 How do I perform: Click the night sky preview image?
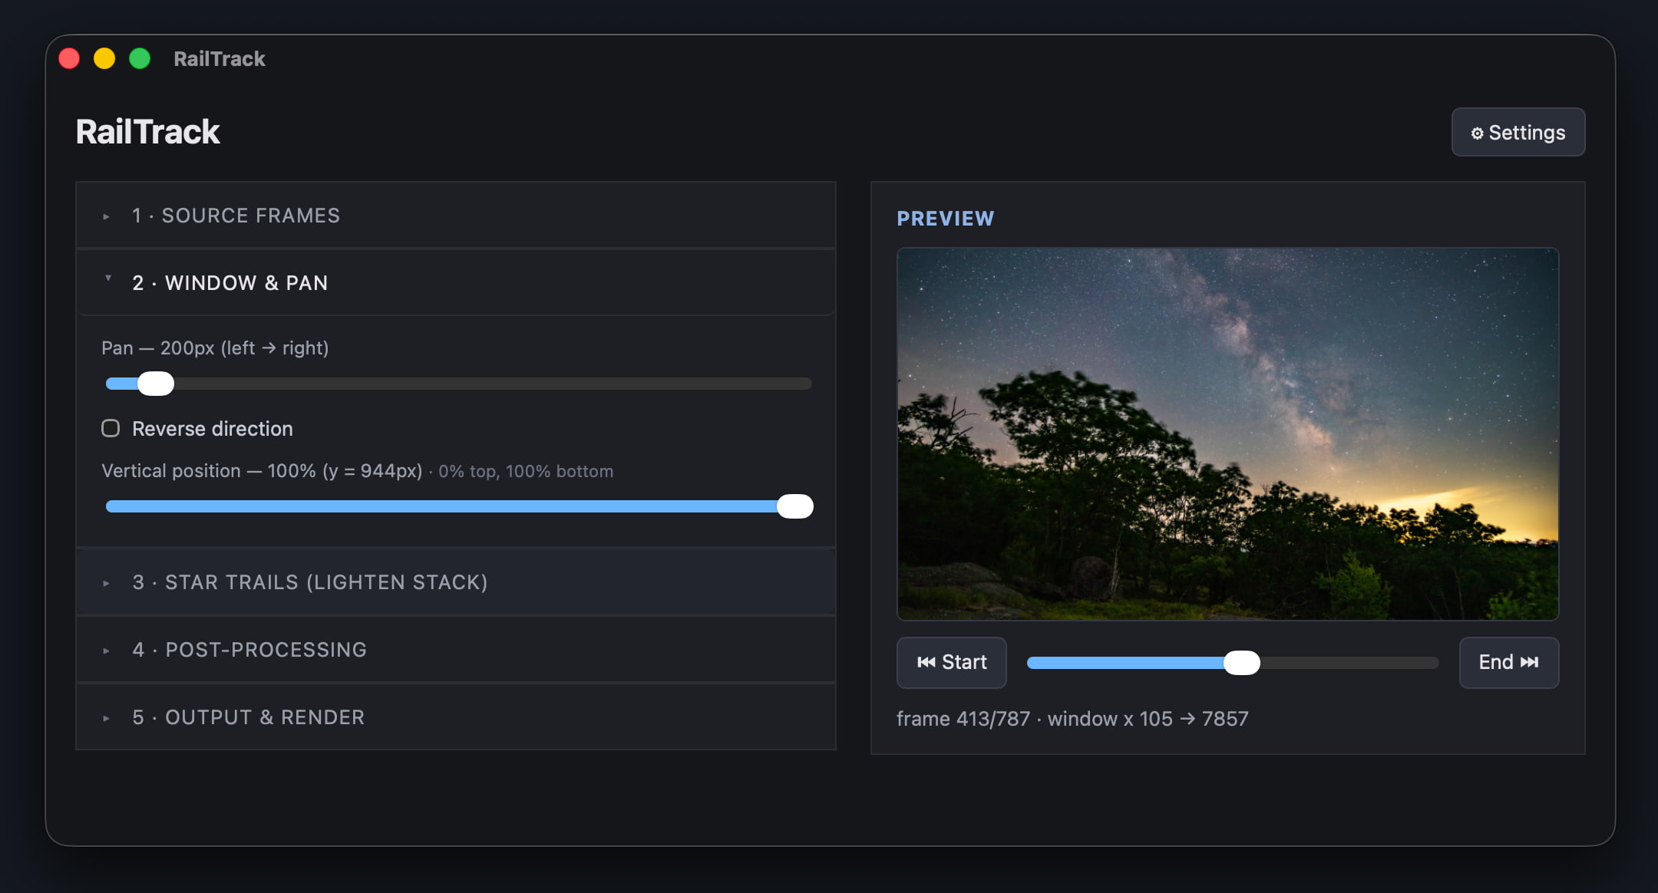click(1227, 433)
